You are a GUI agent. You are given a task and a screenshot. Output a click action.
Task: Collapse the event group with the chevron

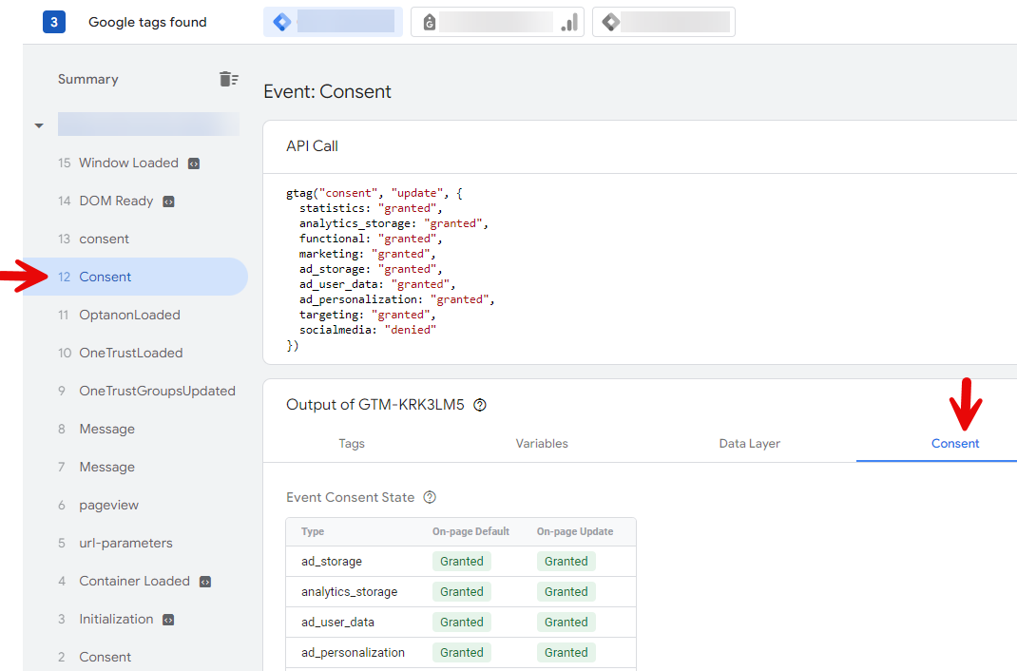tap(38, 125)
